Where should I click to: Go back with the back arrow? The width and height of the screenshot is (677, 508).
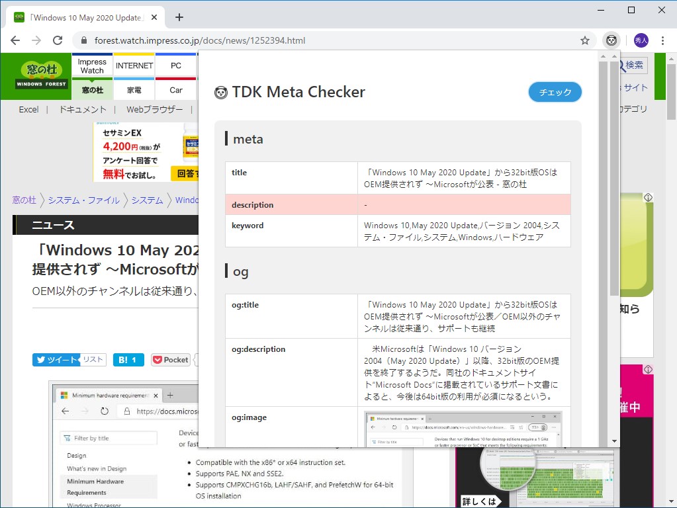(x=15, y=40)
